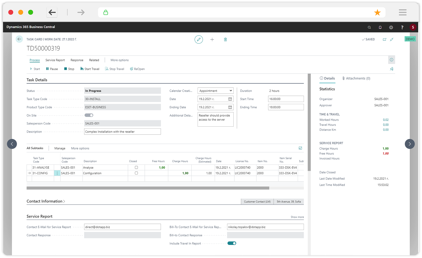Viewport: 422px width, 258px height.
Task: Click the browser forward arrow
Action: coord(81,12)
